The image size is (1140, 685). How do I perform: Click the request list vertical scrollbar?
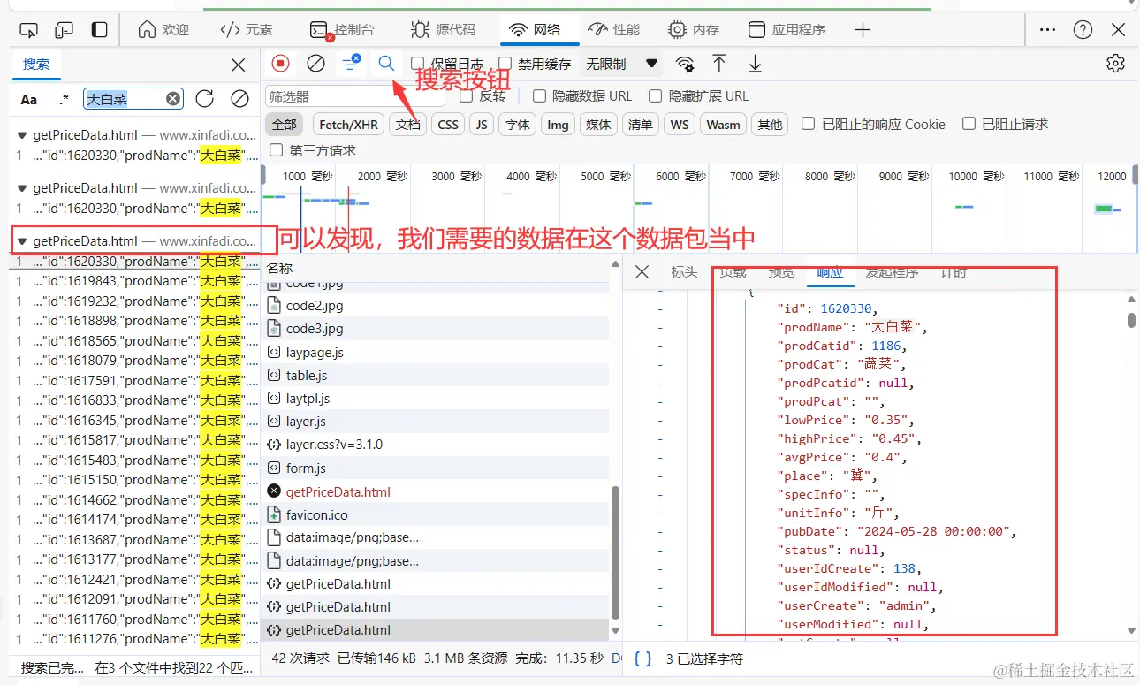pos(615,554)
